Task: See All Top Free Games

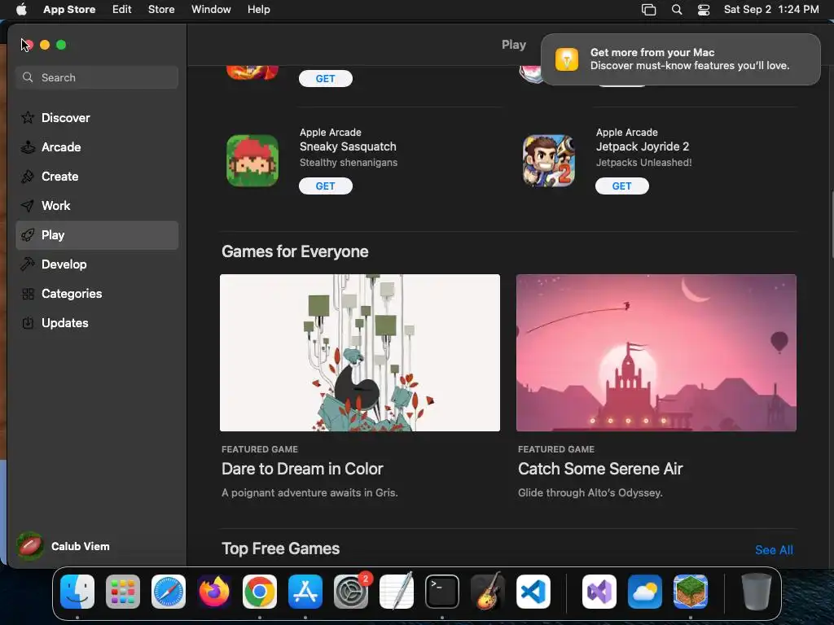Action: click(x=774, y=550)
